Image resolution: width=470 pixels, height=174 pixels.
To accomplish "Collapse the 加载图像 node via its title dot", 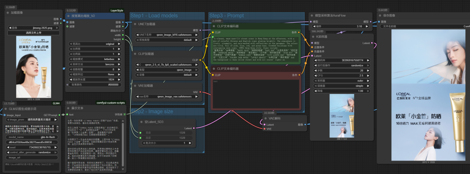I will (8, 13).
